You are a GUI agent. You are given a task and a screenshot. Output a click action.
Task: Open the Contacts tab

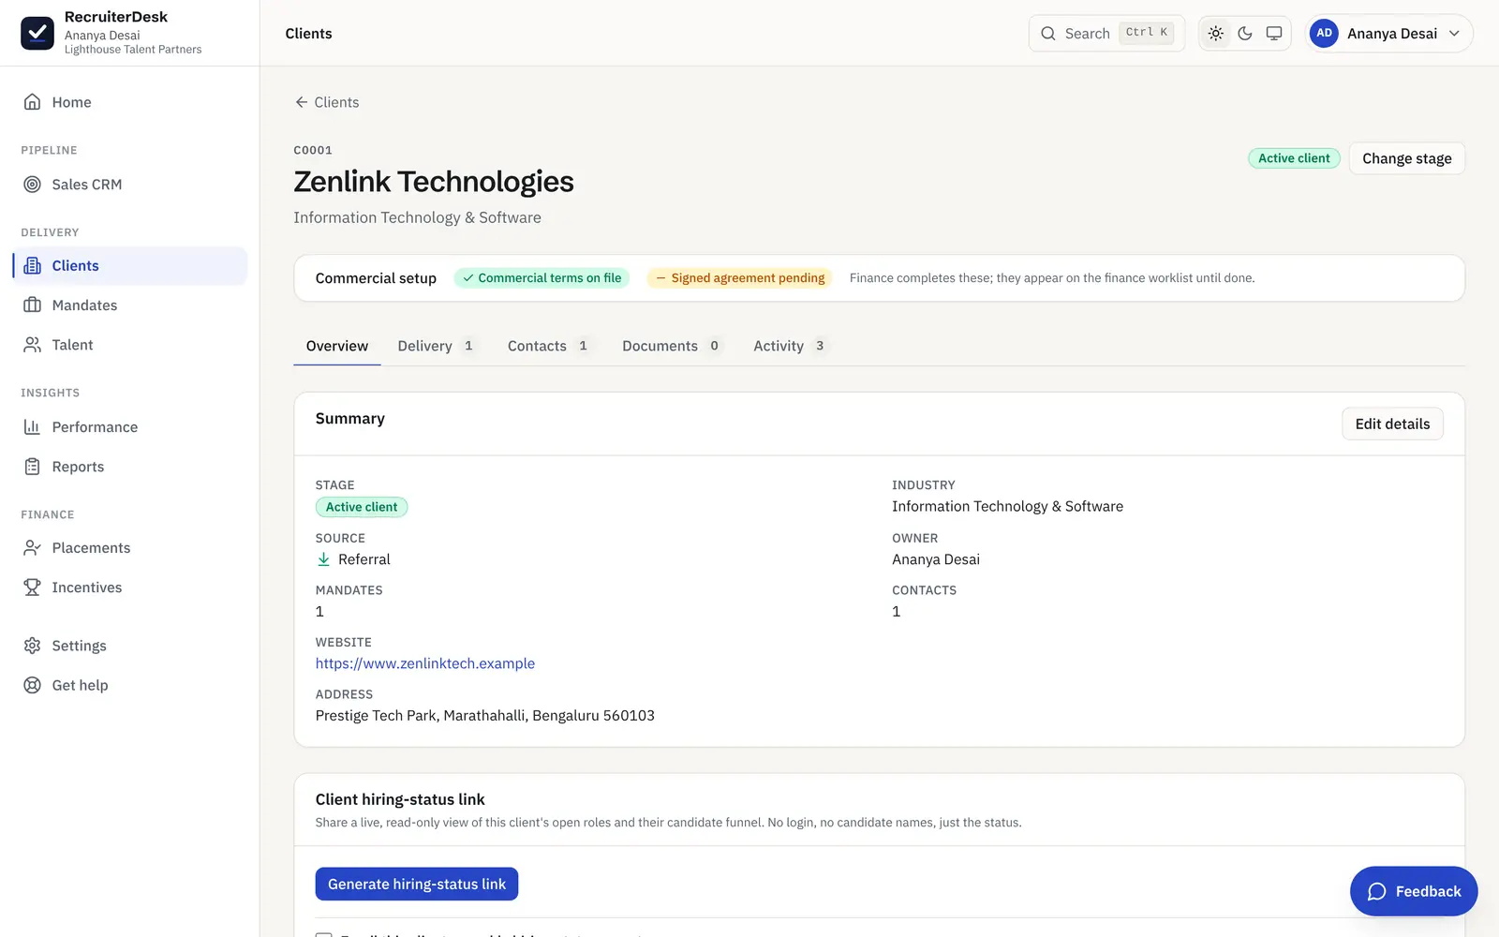click(549, 346)
